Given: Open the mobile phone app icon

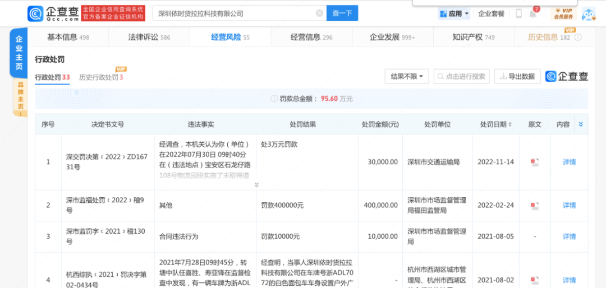Looking at the screenshot, I should click(518, 13).
